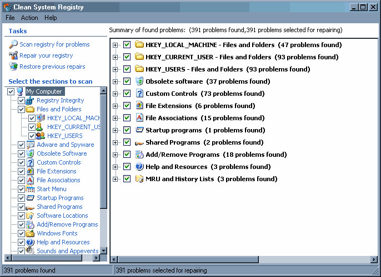381x277 pixels.
Task: Click results pane horizontal scrollbar left arrow
Action: click(x=114, y=260)
